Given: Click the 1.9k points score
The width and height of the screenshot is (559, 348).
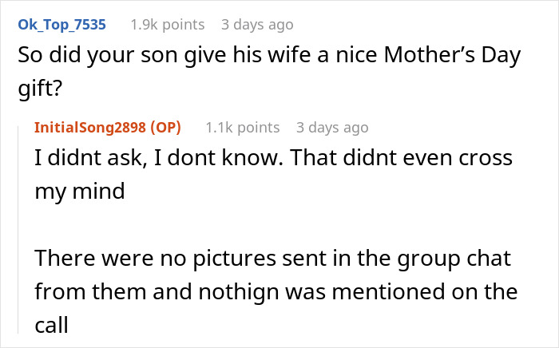Looking at the screenshot, I should coord(167,25).
